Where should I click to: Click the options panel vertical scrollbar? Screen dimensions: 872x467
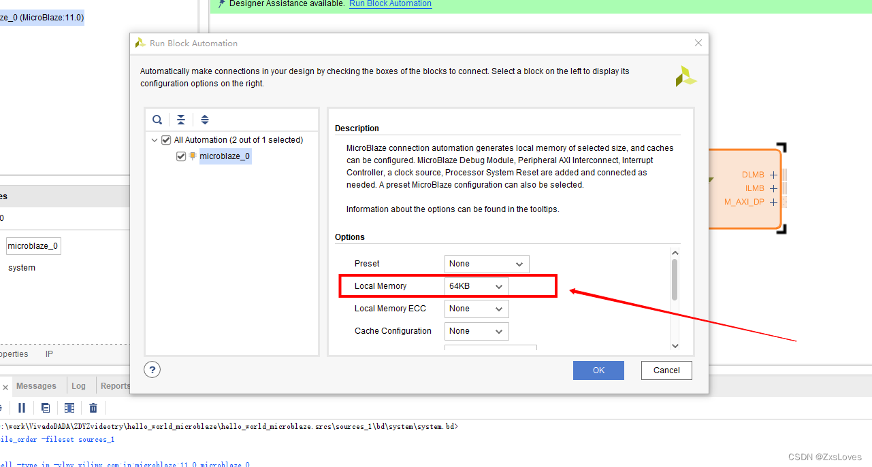click(675, 279)
